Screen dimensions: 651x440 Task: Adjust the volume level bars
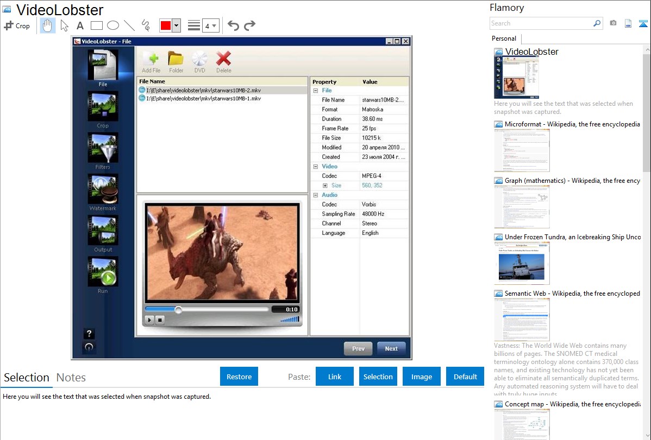(x=290, y=320)
